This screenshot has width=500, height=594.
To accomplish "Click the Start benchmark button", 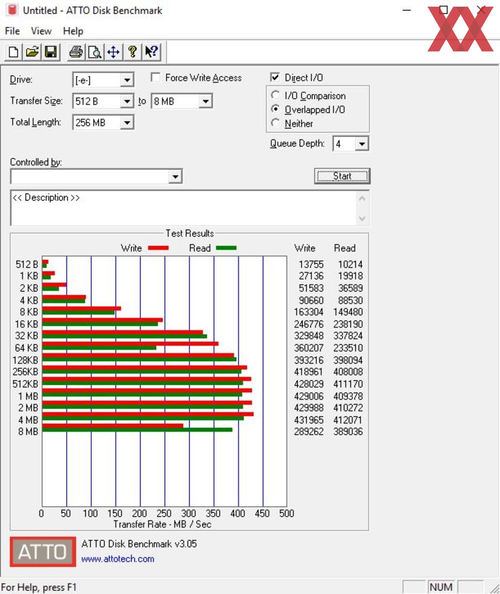I will (x=342, y=176).
